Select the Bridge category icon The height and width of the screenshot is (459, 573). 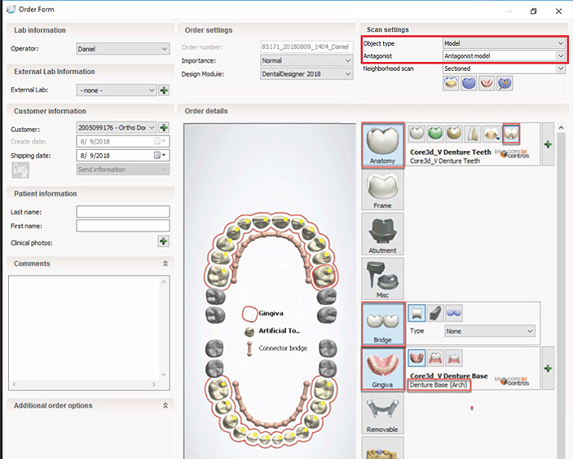pos(381,323)
